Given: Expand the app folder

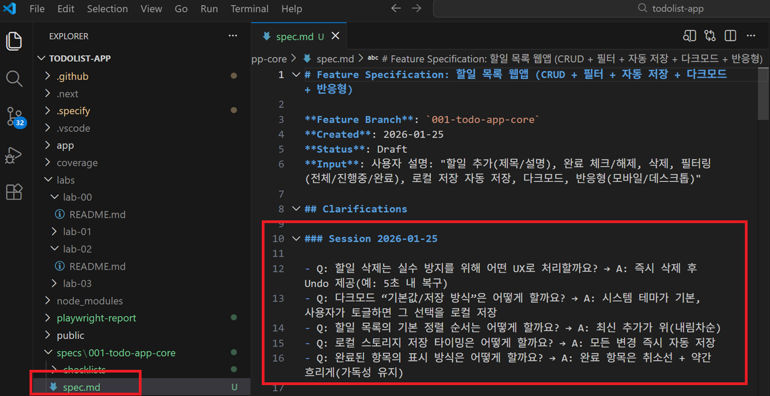Looking at the screenshot, I should point(65,146).
